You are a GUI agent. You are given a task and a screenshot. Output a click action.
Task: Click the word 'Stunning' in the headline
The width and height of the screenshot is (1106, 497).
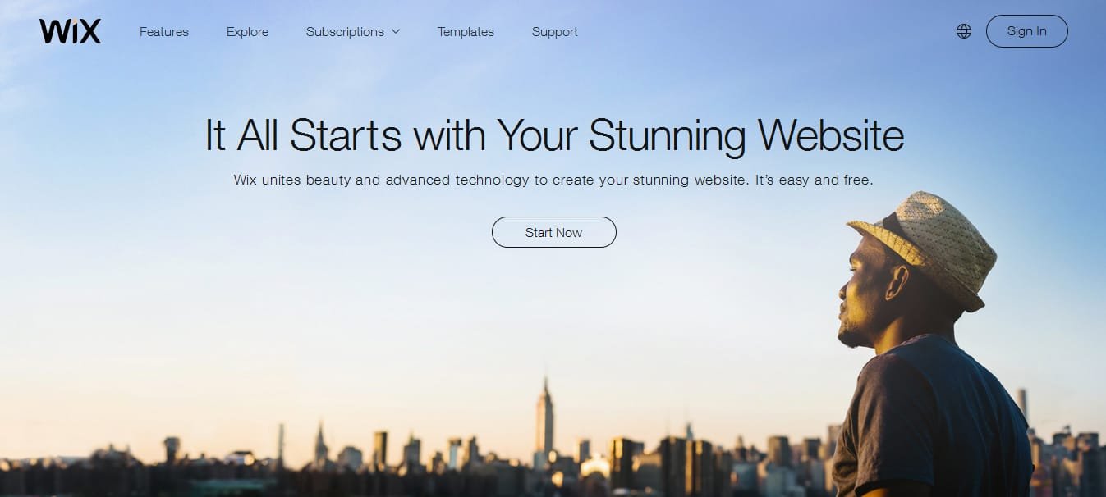coord(667,137)
